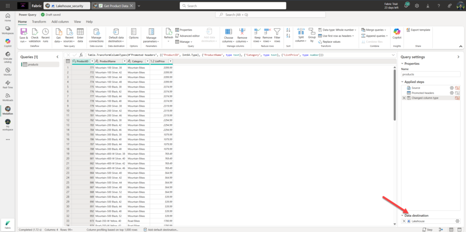
Task: Open Manage connections
Action: point(96,31)
